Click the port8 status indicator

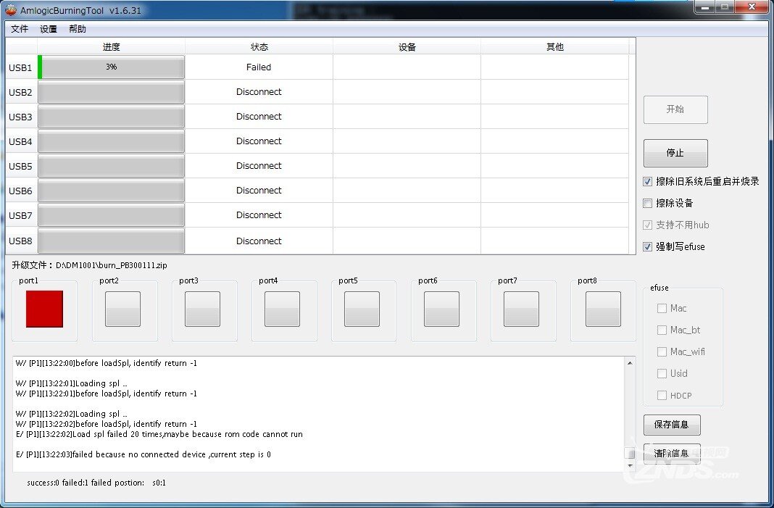pos(603,309)
